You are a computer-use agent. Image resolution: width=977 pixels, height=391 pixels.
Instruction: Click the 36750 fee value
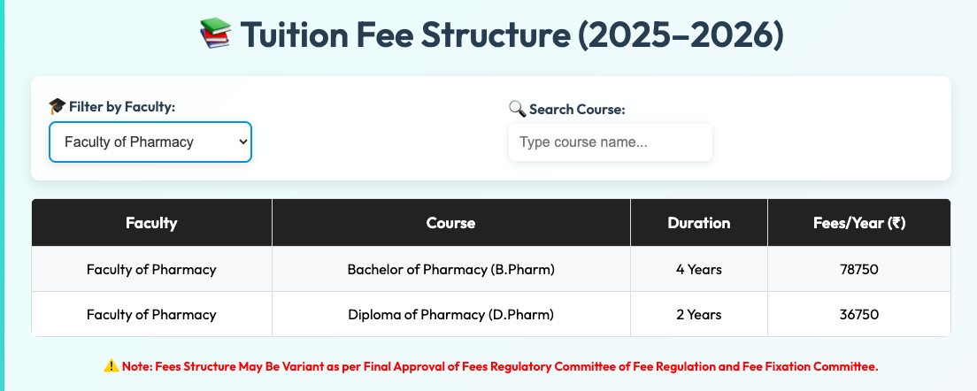coord(859,314)
